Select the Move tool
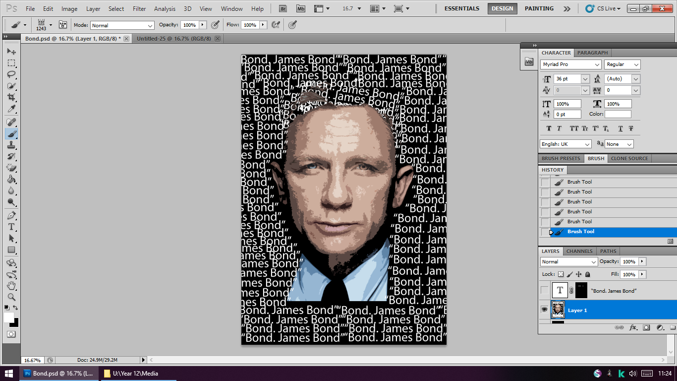 pos(11,52)
